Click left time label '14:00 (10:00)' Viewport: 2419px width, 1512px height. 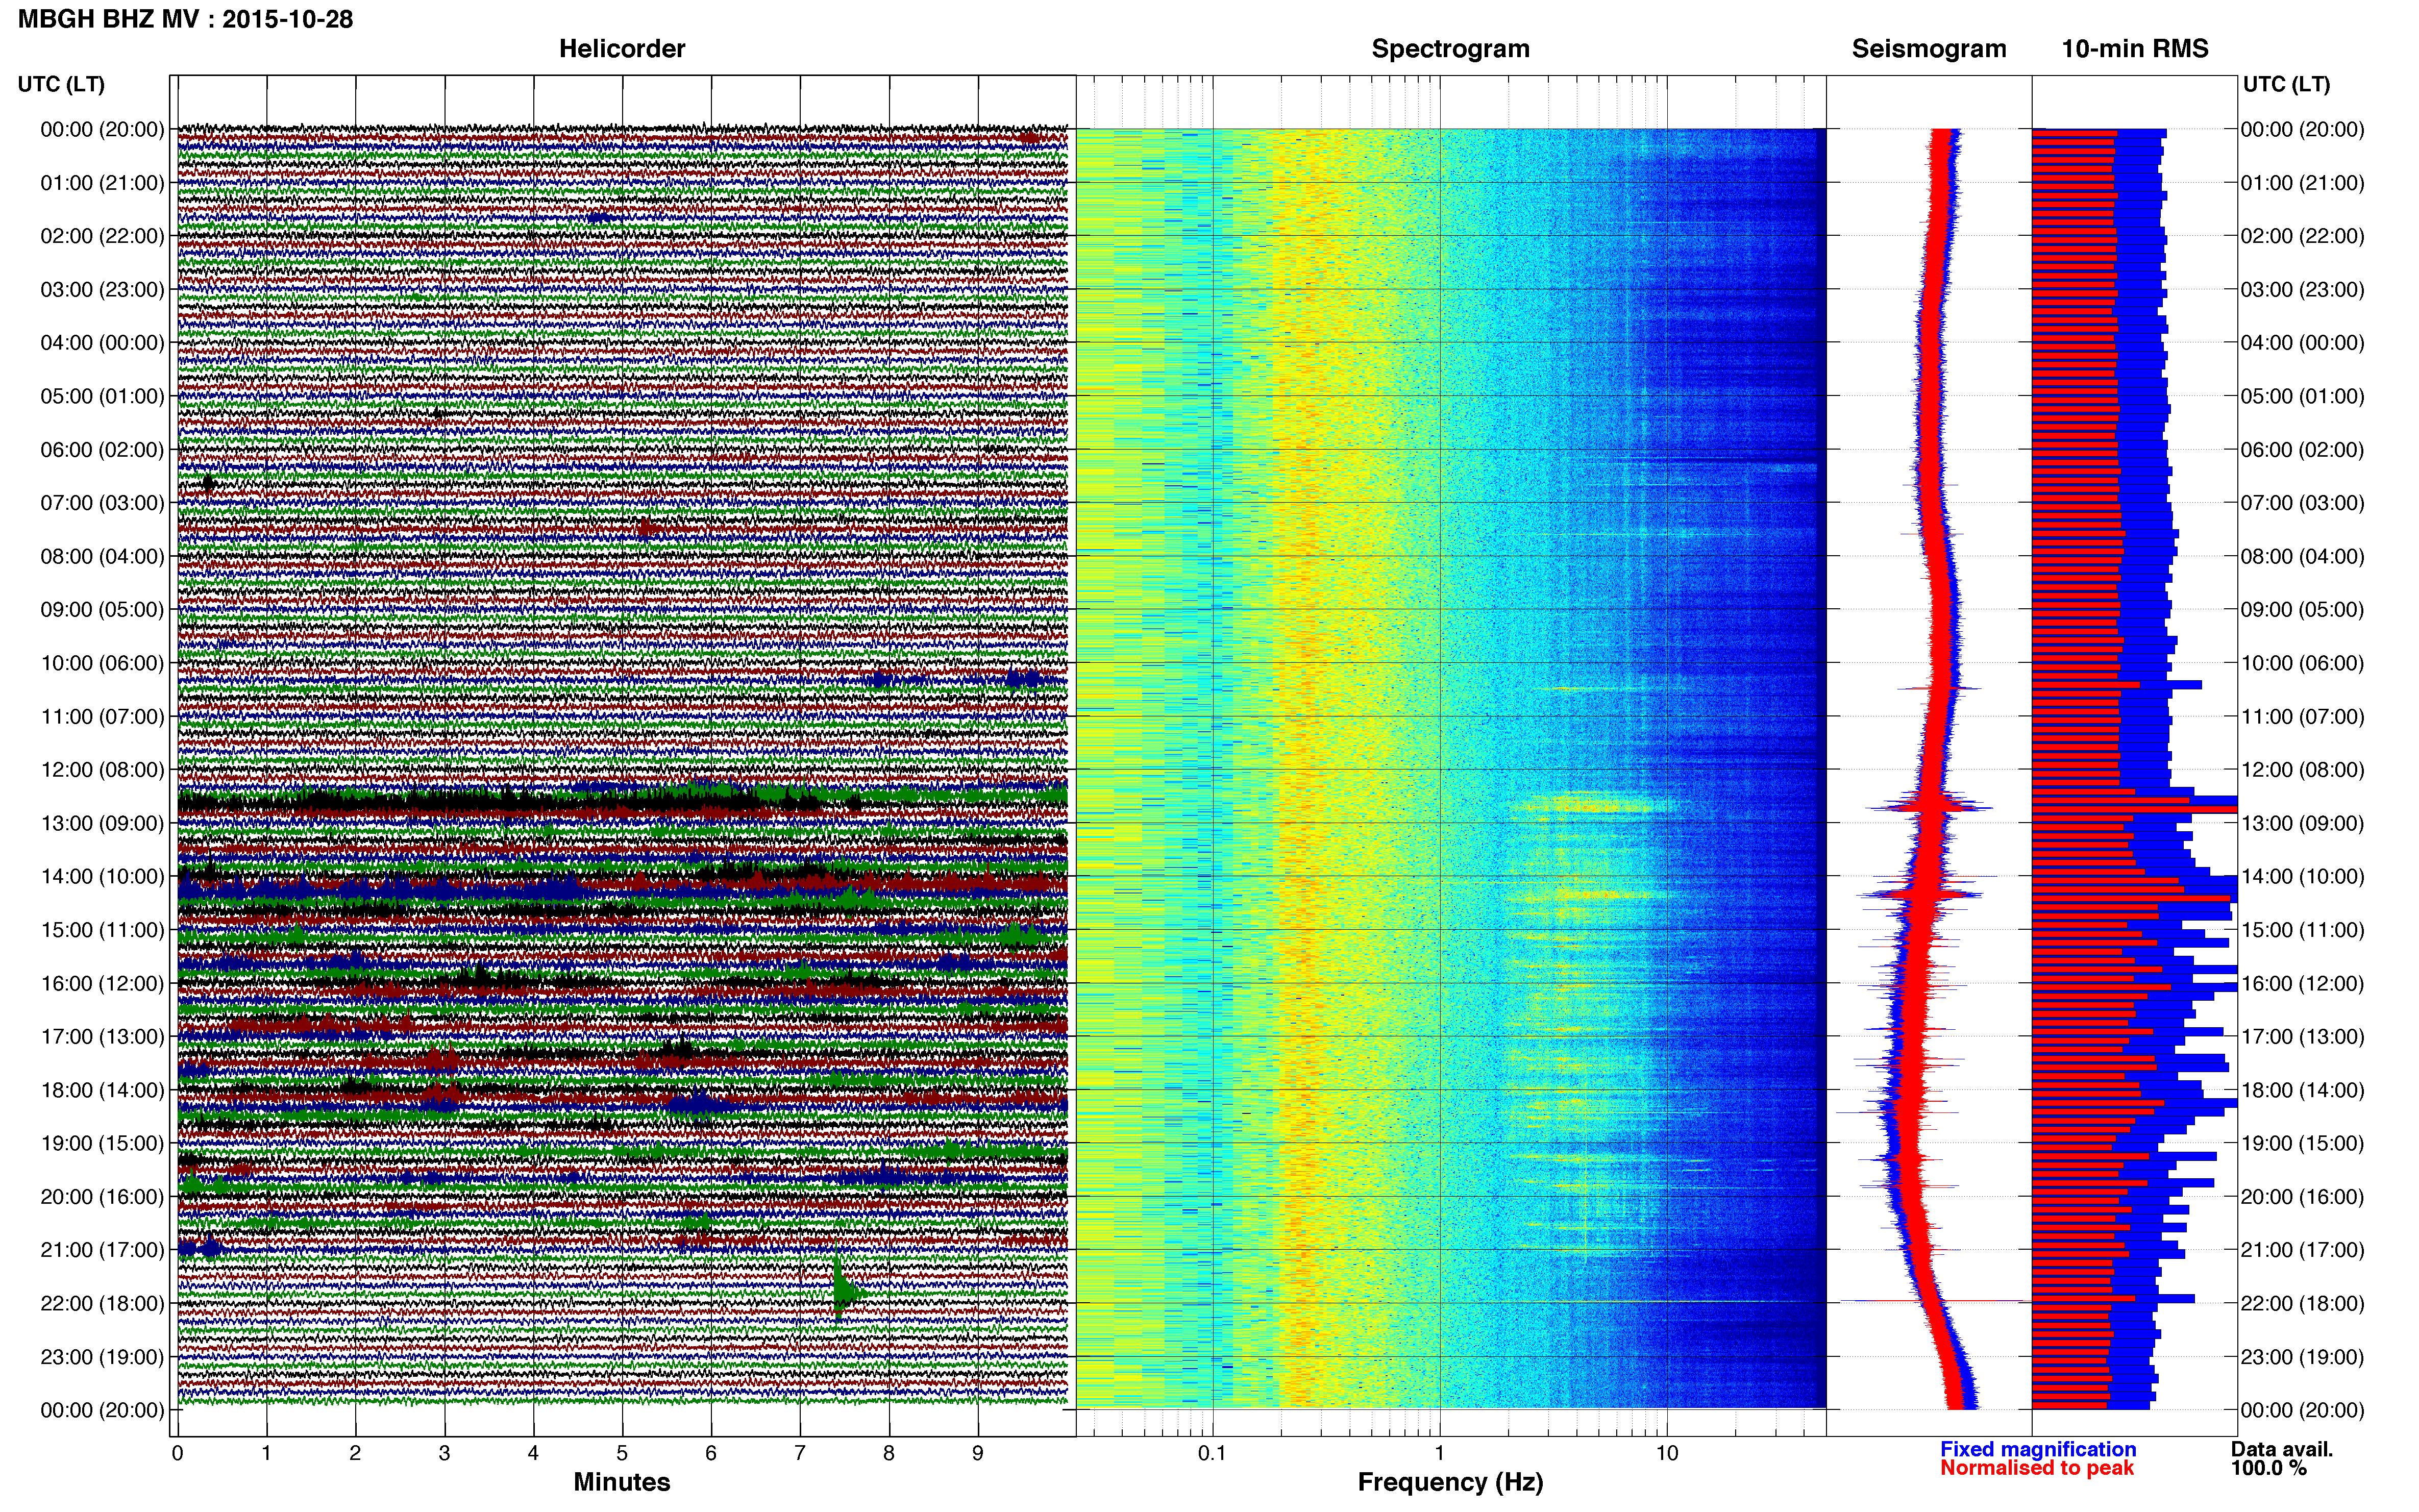102,877
